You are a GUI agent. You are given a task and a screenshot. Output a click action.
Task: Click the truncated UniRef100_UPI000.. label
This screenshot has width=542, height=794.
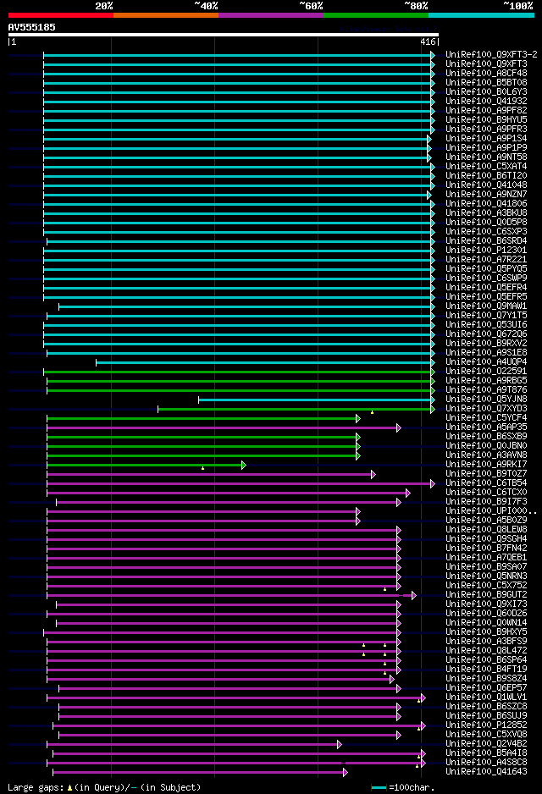coord(491,511)
